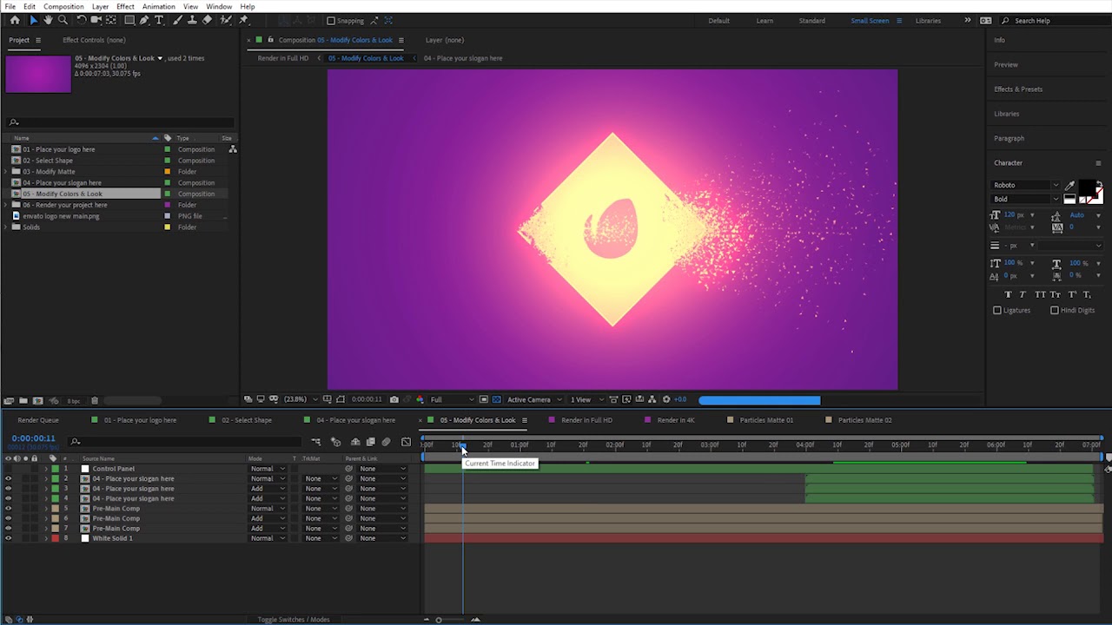Open the Composition menu

pyautogui.click(x=63, y=6)
